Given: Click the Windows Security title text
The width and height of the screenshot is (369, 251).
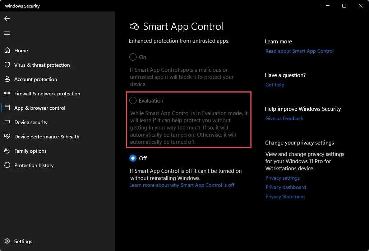Looking at the screenshot, I should point(22,6).
